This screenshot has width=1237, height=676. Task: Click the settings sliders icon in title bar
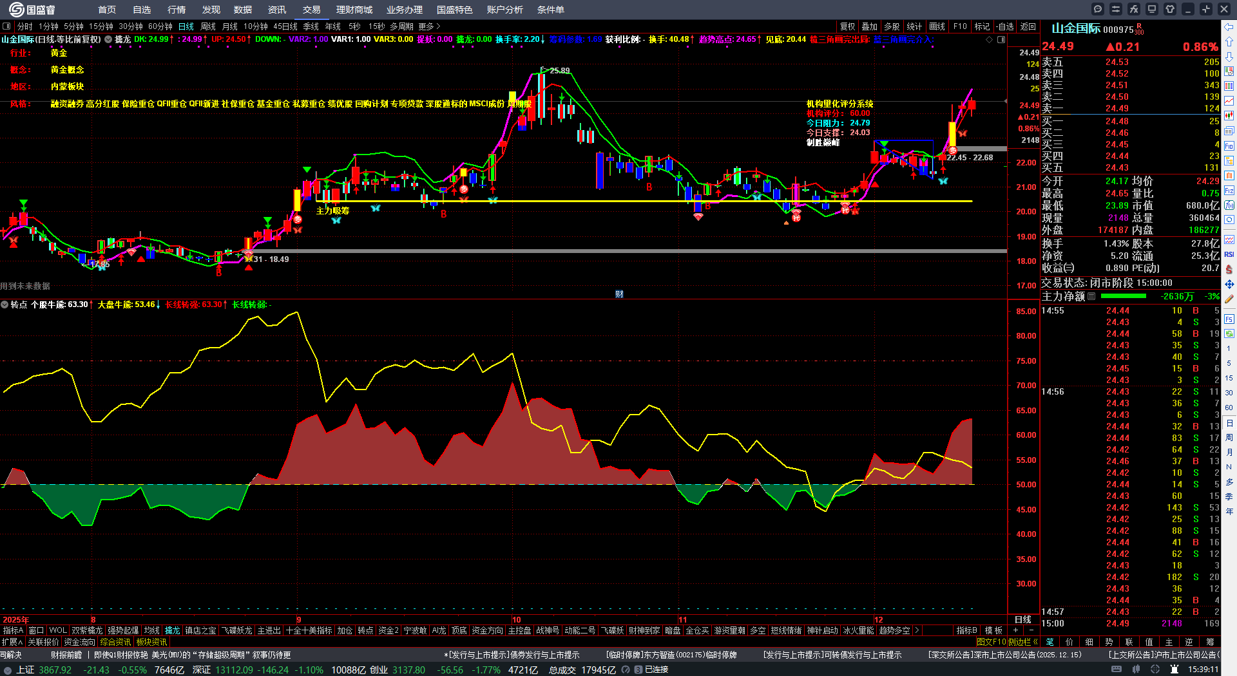tap(1116, 9)
